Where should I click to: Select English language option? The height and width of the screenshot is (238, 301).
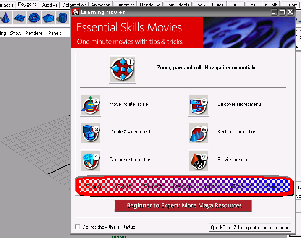(x=94, y=186)
